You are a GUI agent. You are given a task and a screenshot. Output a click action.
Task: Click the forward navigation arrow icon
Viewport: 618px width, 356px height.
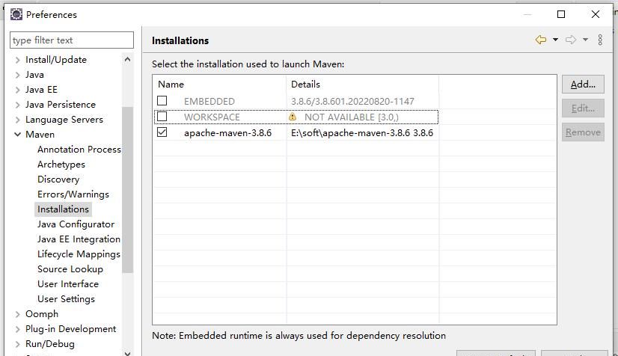click(x=571, y=40)
